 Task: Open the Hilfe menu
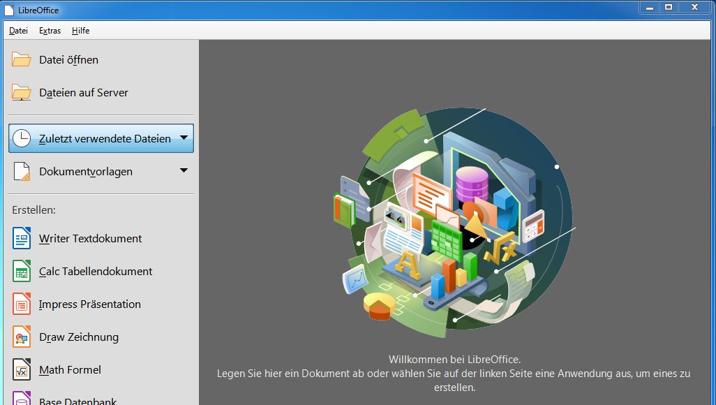[80, 31]
